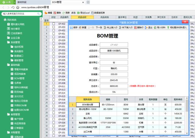Image resolution: width=195 pixels, height=138 pixels.
Task: Open BOM管理 in the sidebar tree
Action: 19,78
